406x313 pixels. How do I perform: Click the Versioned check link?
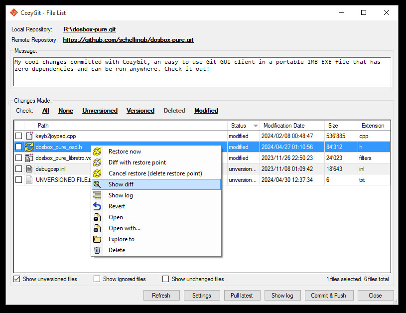pos(140,111)
